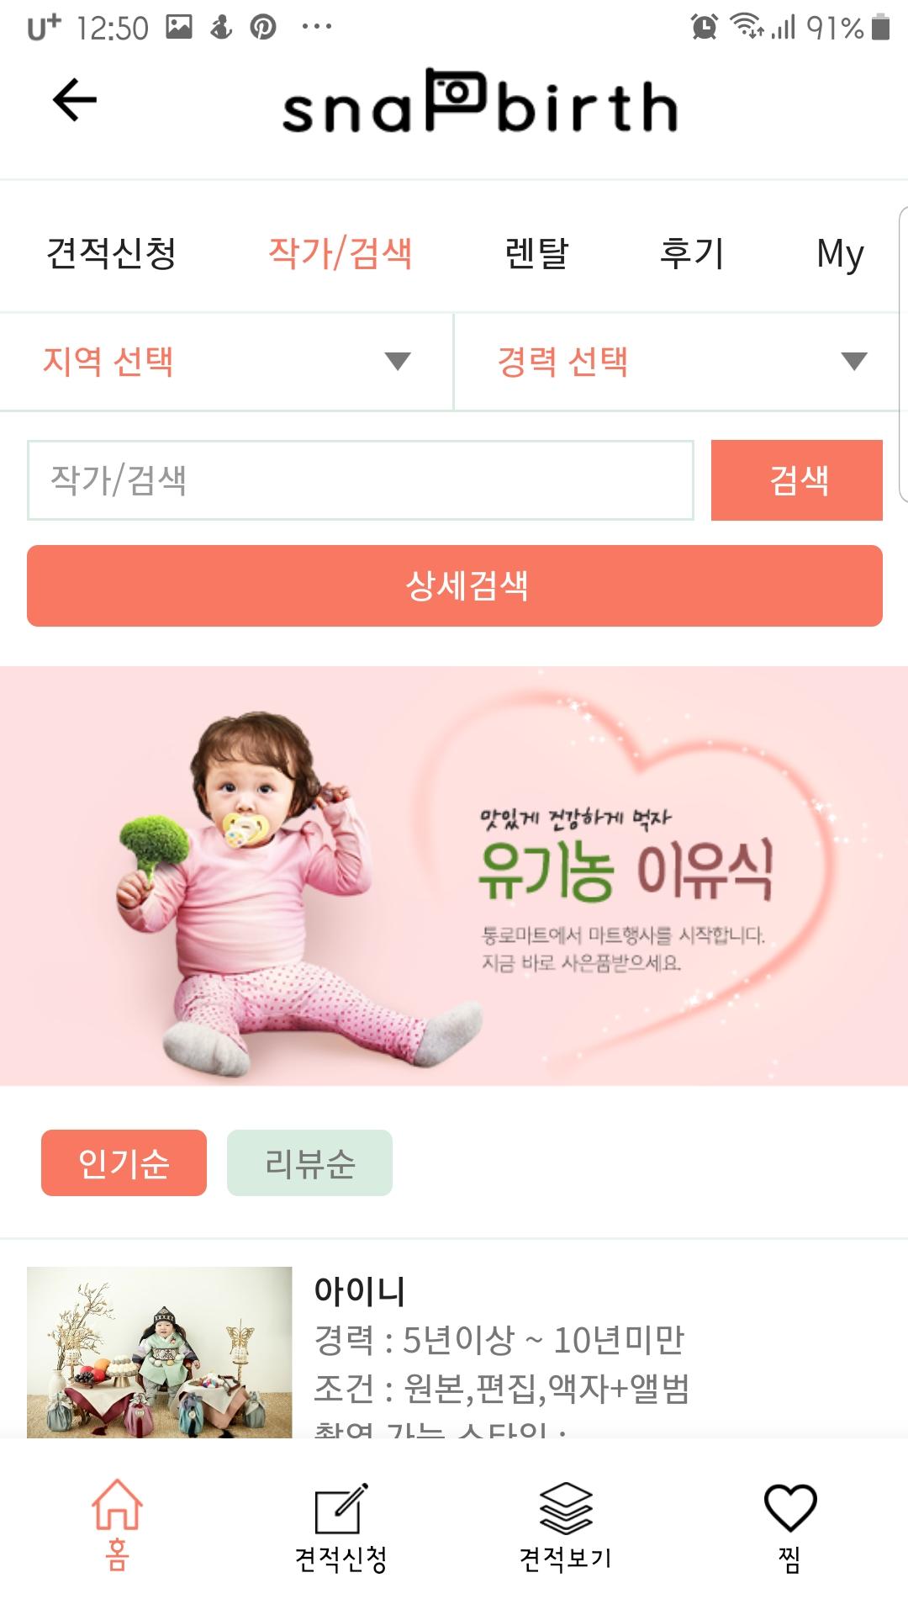Click the 경력 선택 dropdown arrow
This screenshot has height=1615, width=908.
pos(854,362)
